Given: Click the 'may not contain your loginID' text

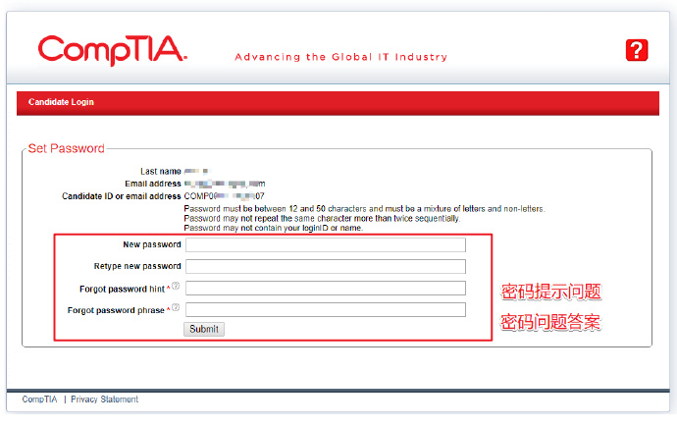Looking at the screenshot, I should point(274,228).
